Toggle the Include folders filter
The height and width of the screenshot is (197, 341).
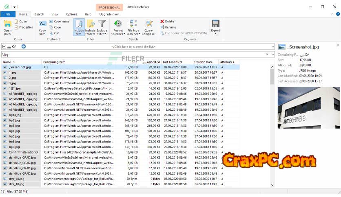coord(90,27)
